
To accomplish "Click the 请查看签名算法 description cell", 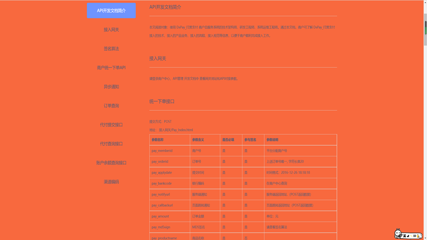I will tap(300, 227).
